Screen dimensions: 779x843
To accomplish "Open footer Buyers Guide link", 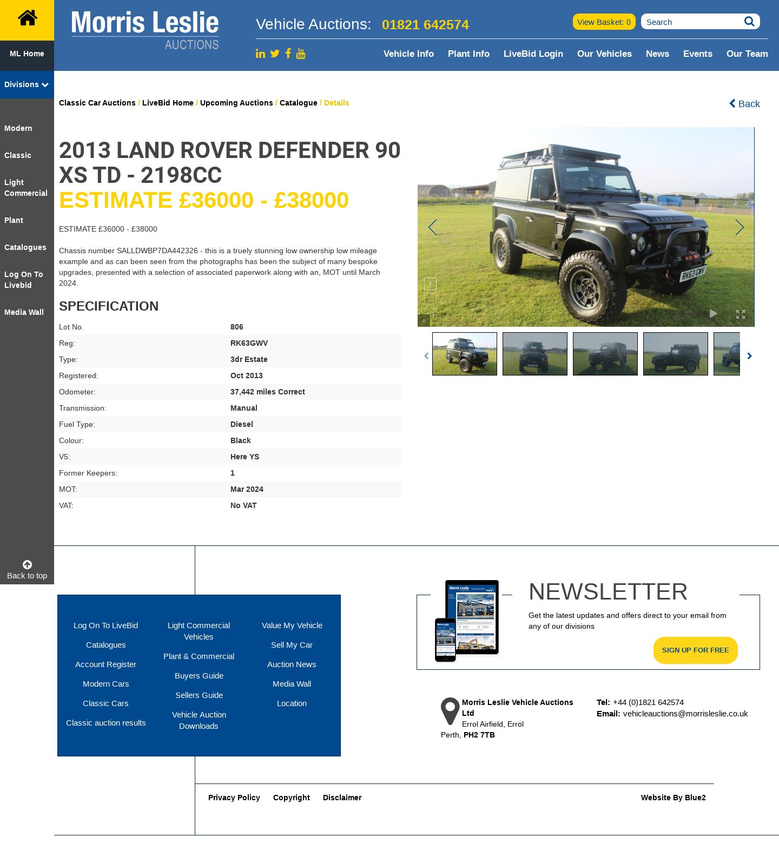I will [199, 676].
